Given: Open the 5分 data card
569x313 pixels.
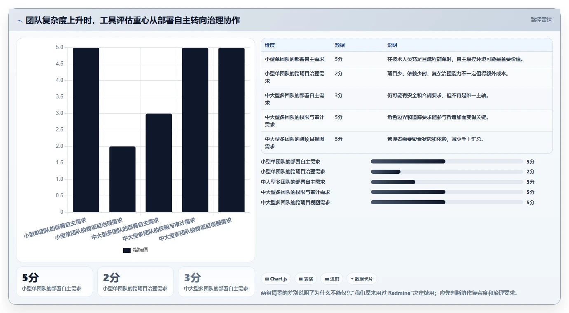Looking at the screenshot, I should coord(54,282).
